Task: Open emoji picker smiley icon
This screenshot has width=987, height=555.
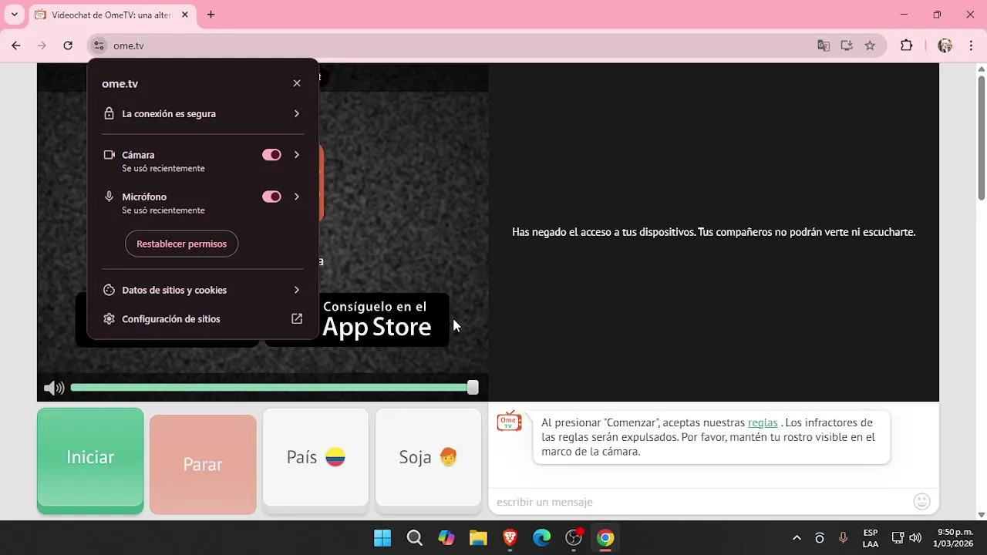Action: [921, 502]
